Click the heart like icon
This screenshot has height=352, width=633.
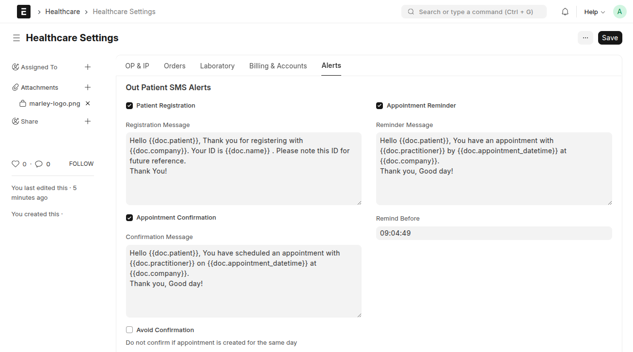(x=16, y=164)
